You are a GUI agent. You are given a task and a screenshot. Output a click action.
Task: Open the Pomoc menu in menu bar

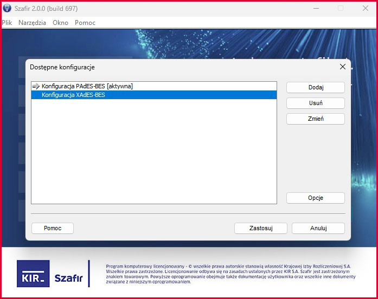point(85,23)
